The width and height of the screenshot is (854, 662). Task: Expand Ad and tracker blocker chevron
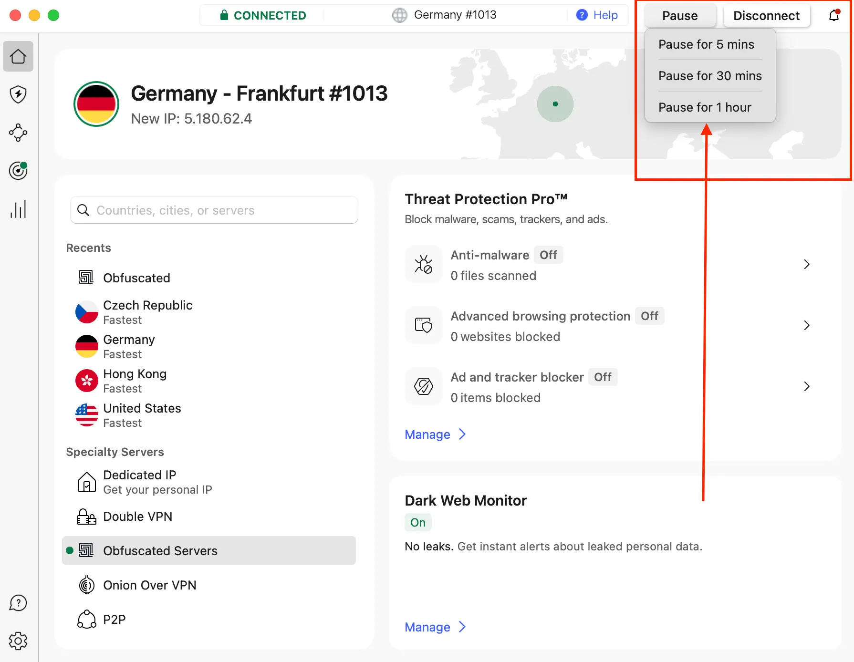[807, 386]
